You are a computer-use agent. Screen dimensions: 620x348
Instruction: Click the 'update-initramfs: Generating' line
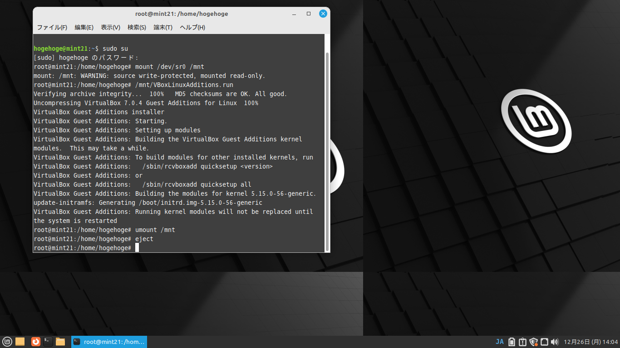pos(148,203)
